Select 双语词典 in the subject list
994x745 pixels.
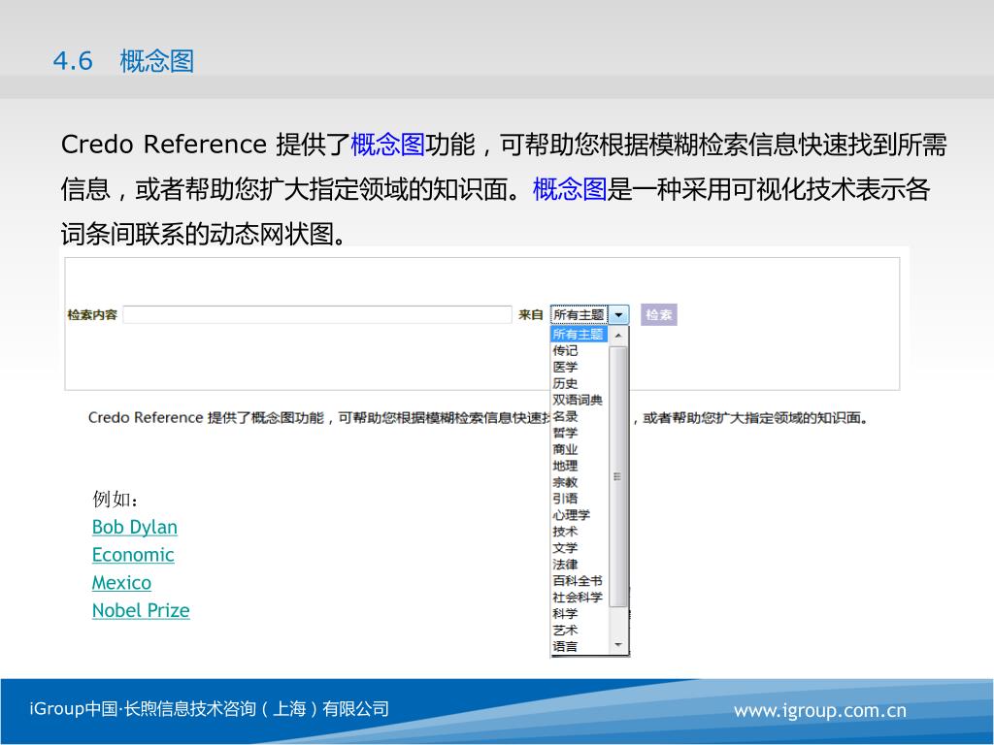(578, 400)
